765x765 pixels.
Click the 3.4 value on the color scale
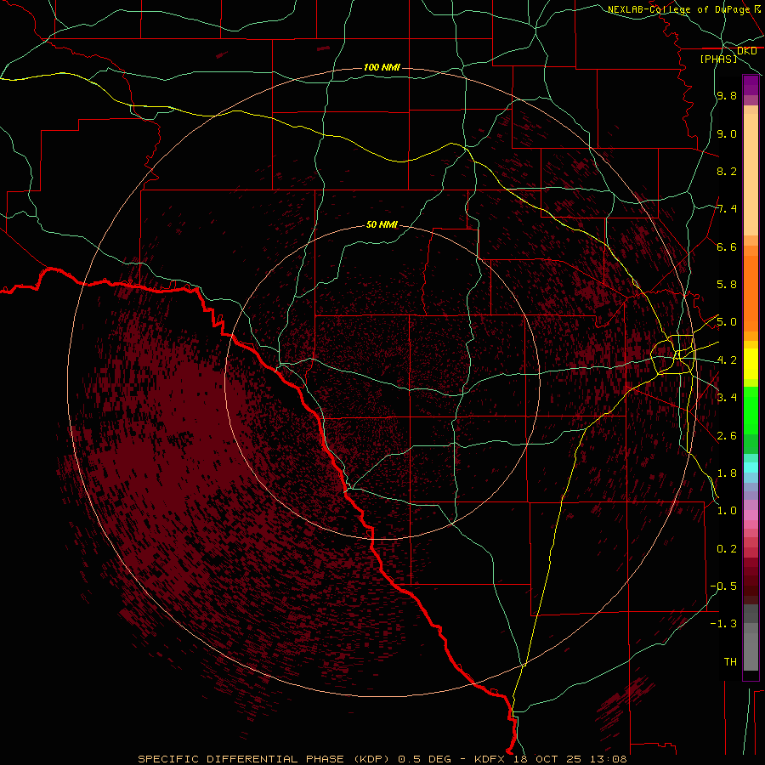[x=727, y=398]
